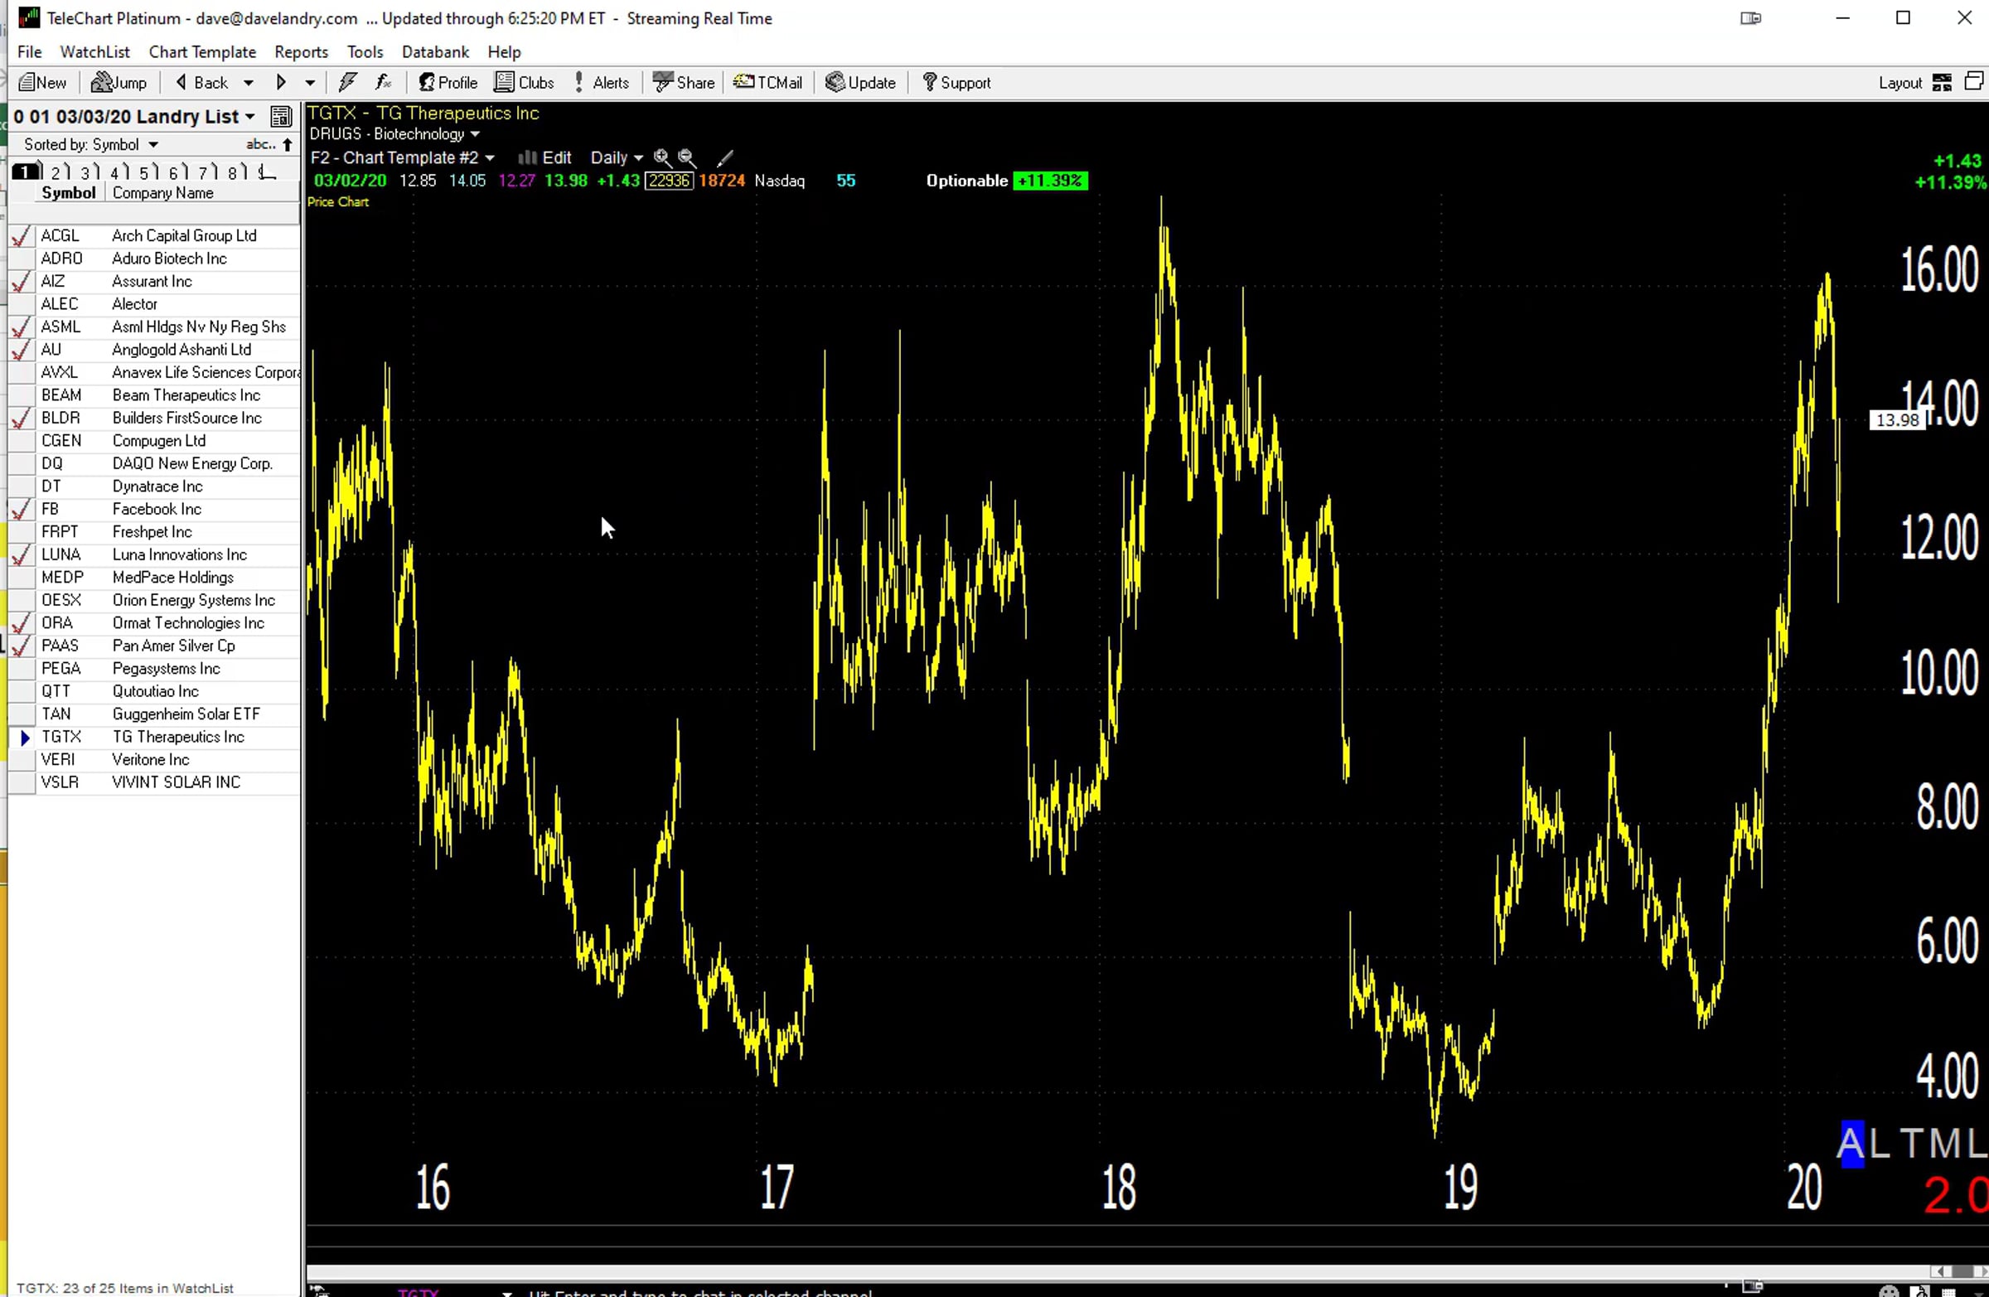1989x1297 pixels.
Task: Click the title bar camera/device icon
Action: 1751,17
